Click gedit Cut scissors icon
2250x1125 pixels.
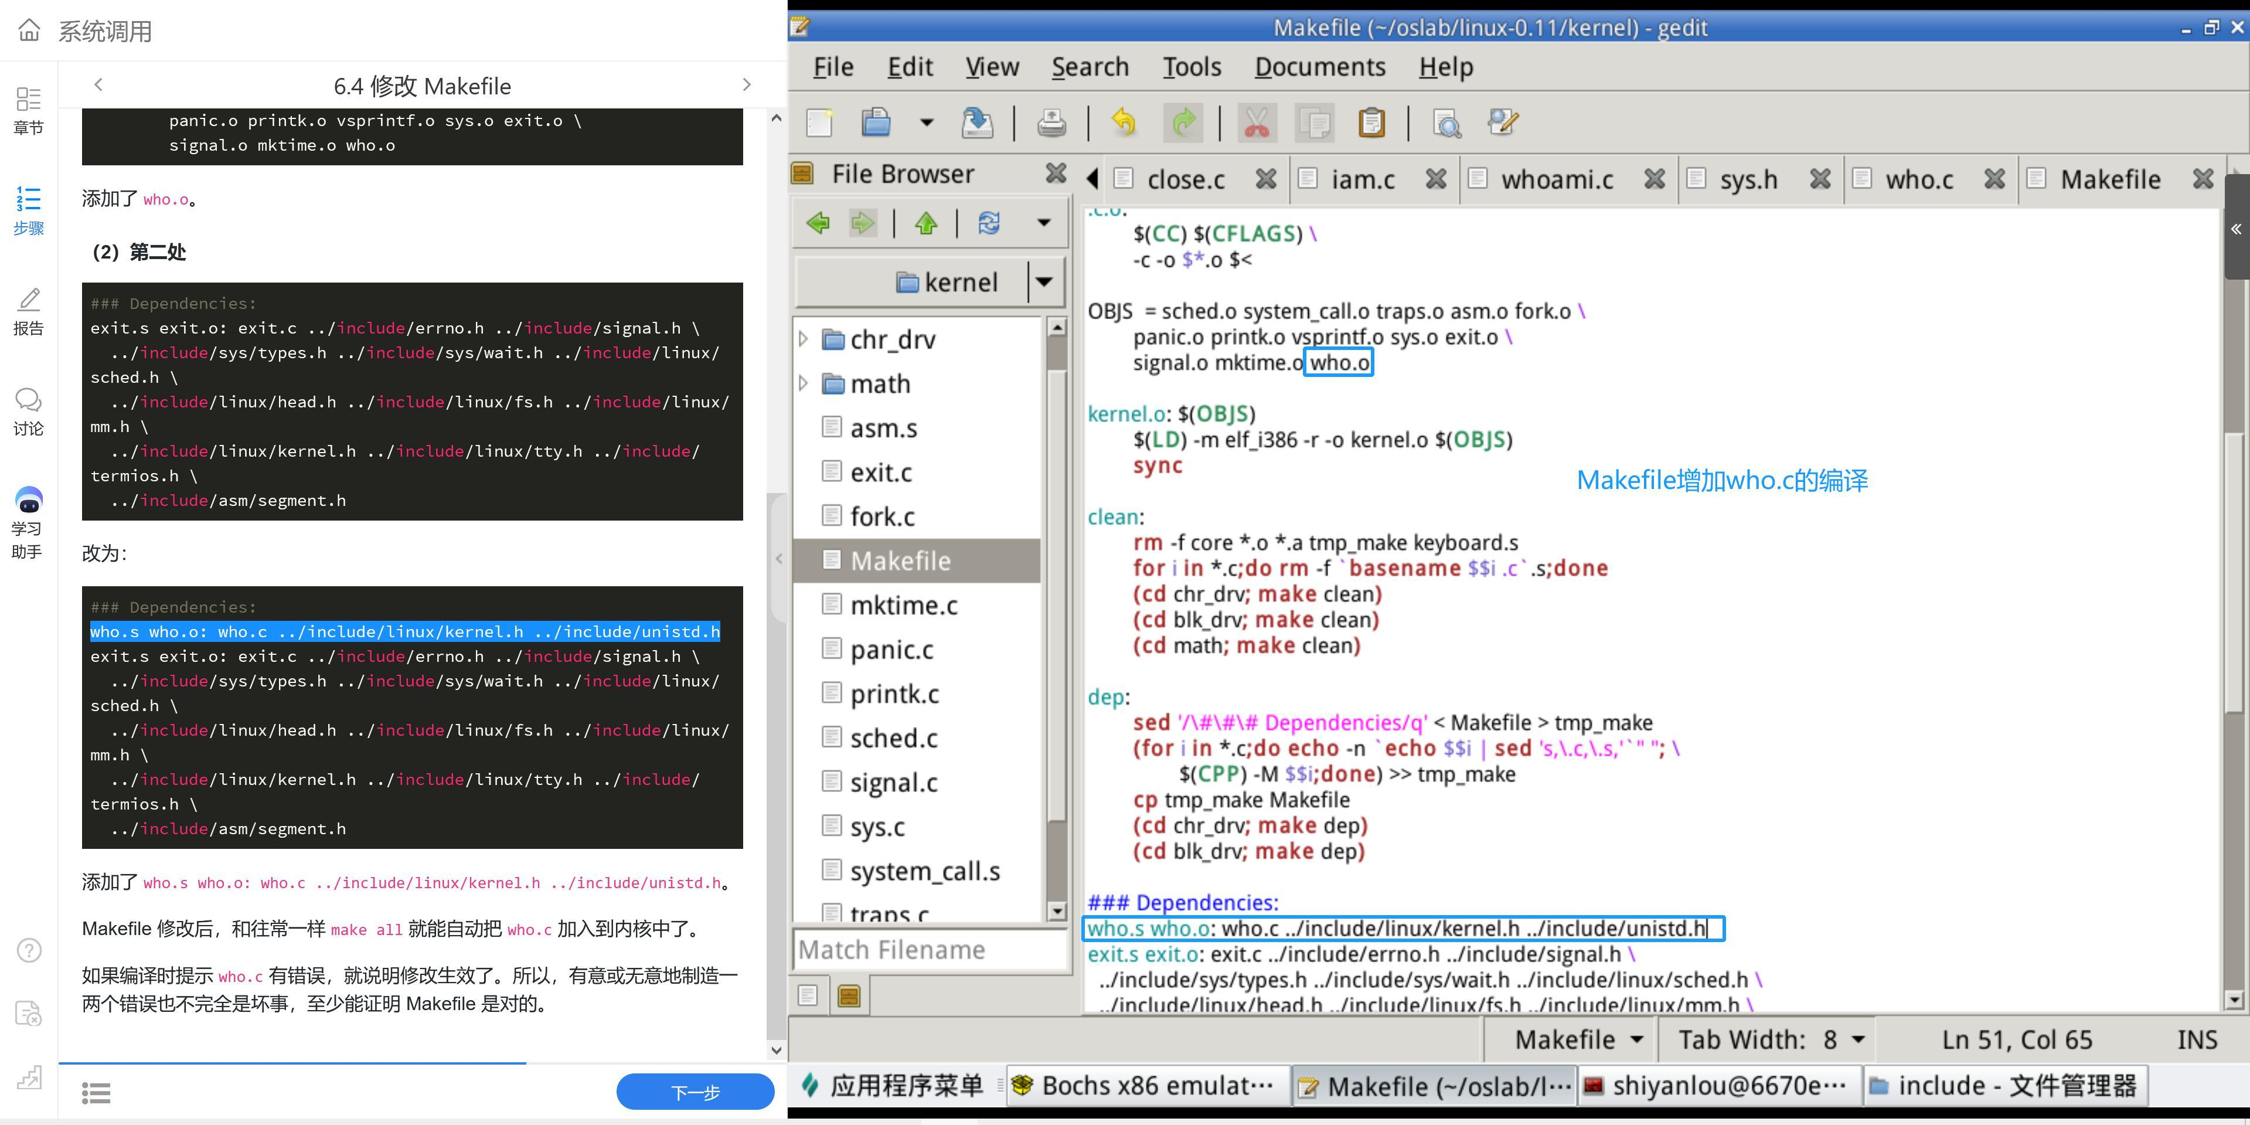click(x=1256, y=123)
